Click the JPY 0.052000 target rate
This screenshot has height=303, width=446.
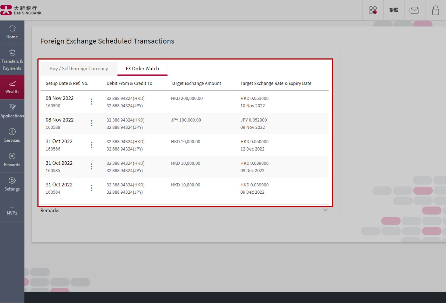[x=254, y=120]
